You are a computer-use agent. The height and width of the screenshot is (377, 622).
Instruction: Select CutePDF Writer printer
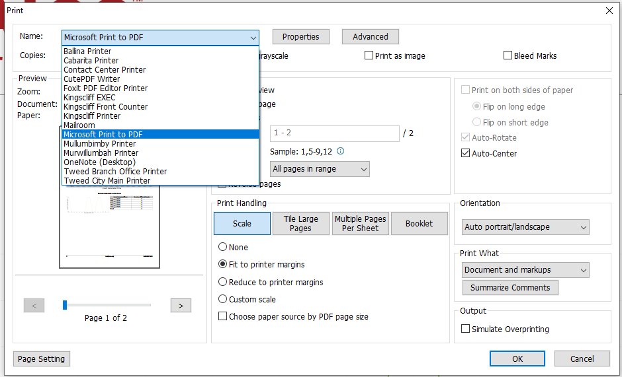[x=161, y=79]
